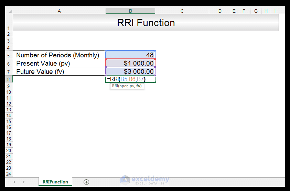This screenshot has width=290, height=191.
Task: Click nper argument in formula tooltip
Action: coord(123,86)
